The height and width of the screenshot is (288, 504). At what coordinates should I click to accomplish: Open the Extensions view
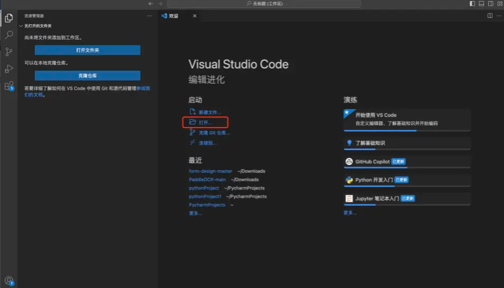[x=9, y=86]
